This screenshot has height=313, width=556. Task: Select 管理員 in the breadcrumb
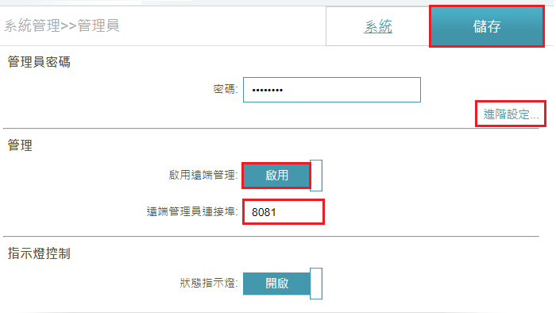click(x=98, y=25)
